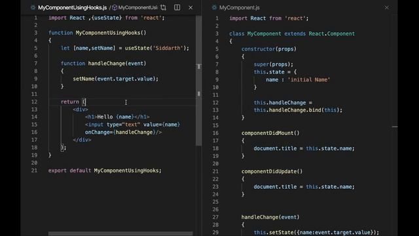
Task: Click the left editor vertical scrollbar
Action: [199, 80]
